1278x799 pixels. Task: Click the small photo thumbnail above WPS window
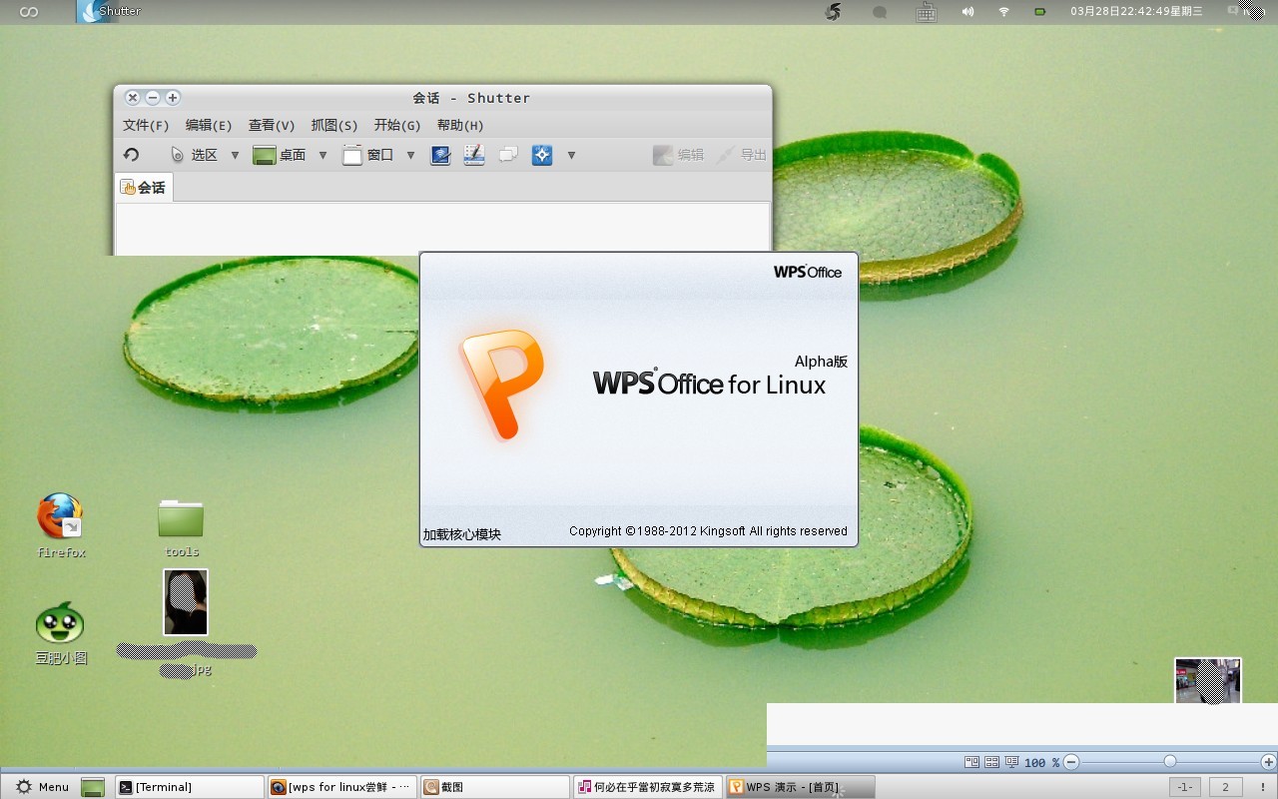click(1208, 680)
